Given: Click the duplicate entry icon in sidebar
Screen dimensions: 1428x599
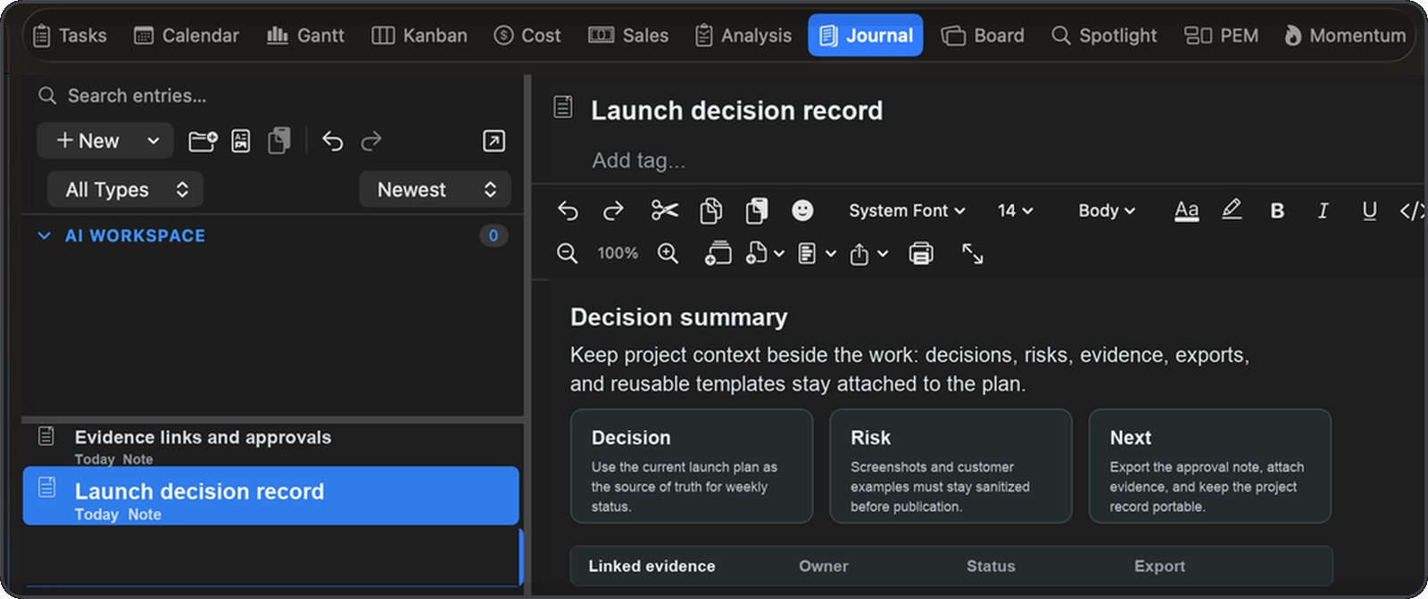Looking at the screenshot, I should [279, 141].
